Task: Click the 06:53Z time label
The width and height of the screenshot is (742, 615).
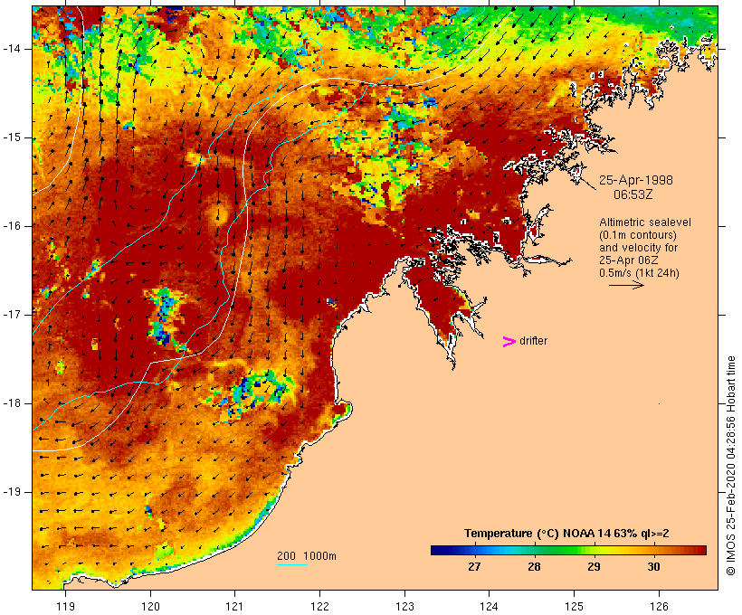Action: click(633, 194)
